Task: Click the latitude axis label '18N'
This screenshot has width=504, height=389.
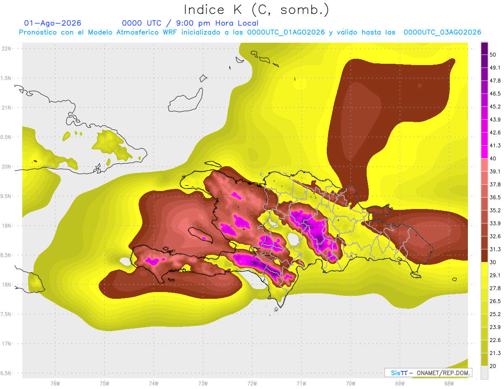Action: [x=6, y=285]
